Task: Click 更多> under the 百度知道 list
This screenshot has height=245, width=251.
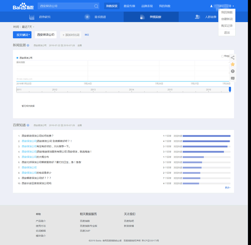Action: click(228, 188)
